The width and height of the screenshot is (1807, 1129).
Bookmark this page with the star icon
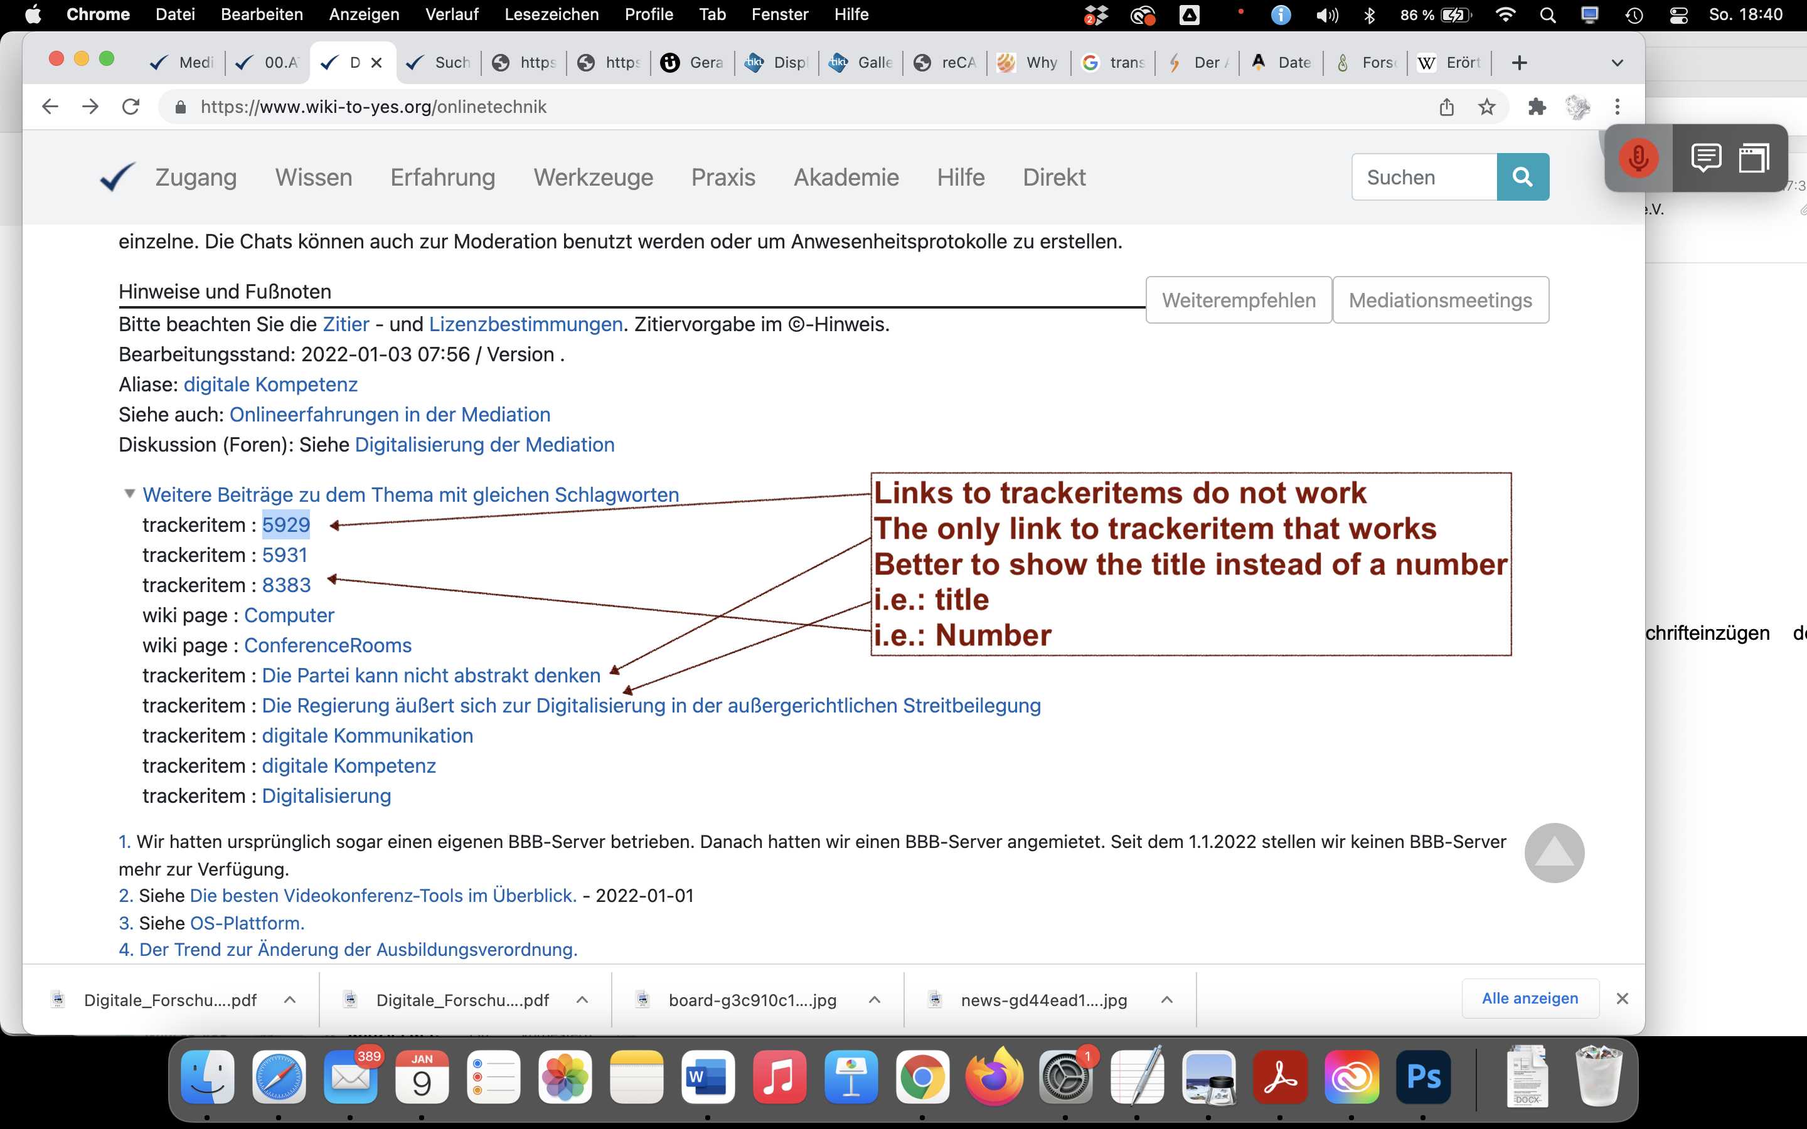coord(1486,107)
